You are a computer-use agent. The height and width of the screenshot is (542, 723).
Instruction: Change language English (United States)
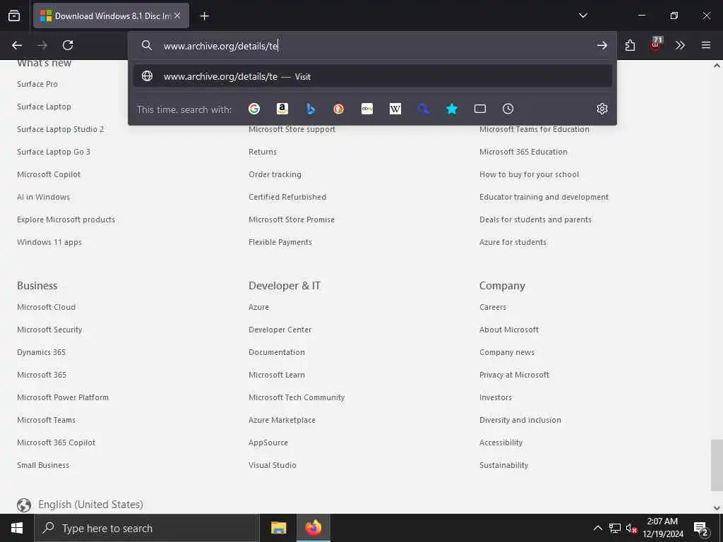tap(80, 505)
